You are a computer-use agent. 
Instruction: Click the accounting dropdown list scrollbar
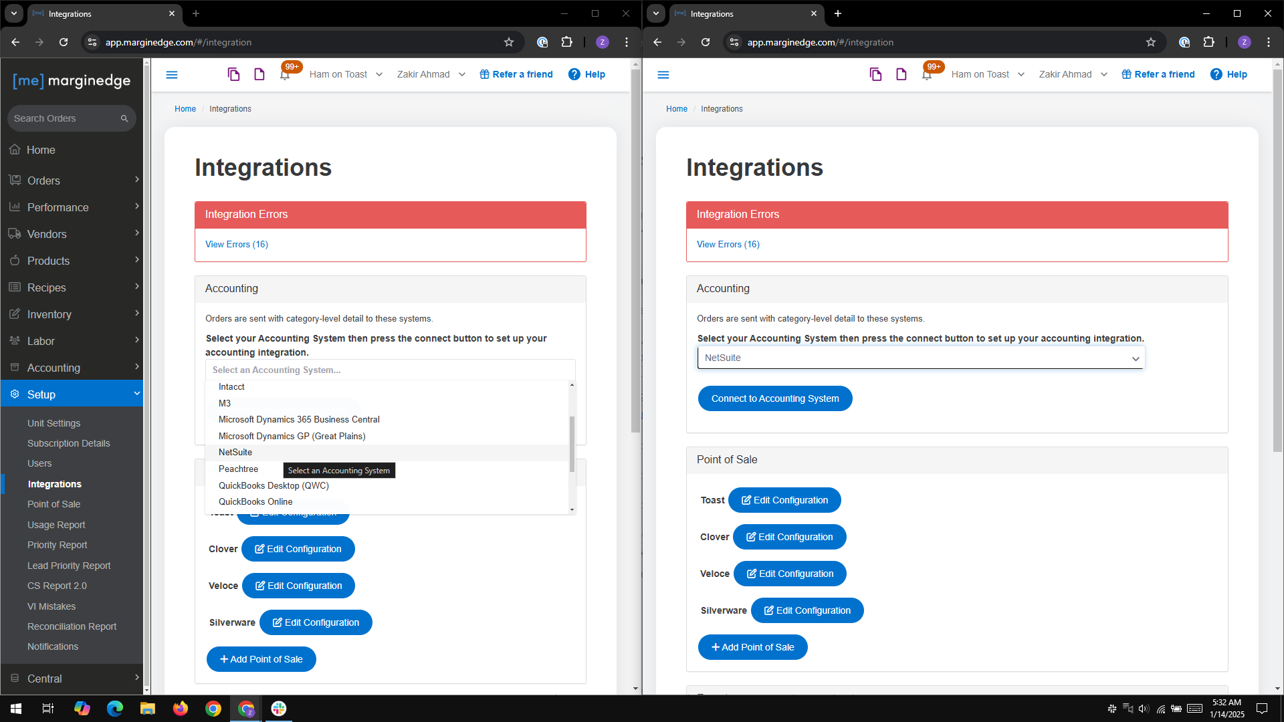[x=572, y=443]
